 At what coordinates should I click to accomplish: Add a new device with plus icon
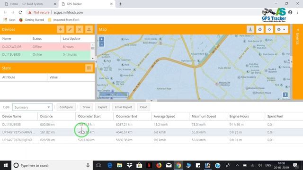[x=61, y=29]
